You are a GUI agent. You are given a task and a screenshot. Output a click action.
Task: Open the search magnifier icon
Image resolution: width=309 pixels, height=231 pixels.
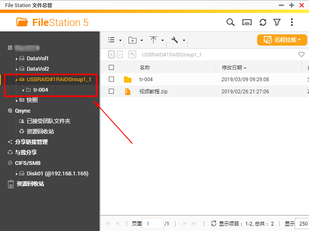(230, 22)
